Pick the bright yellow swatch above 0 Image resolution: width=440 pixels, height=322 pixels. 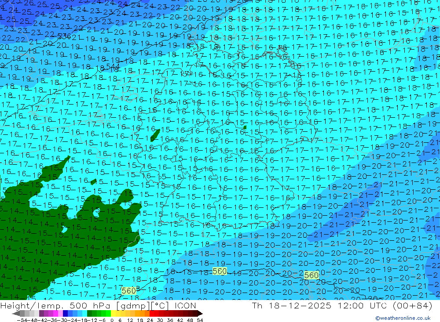(113, 314)
